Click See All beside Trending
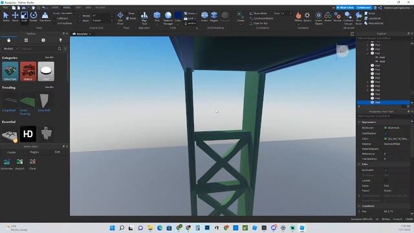The width and height of the screenshot is (414, 233). 49,87
